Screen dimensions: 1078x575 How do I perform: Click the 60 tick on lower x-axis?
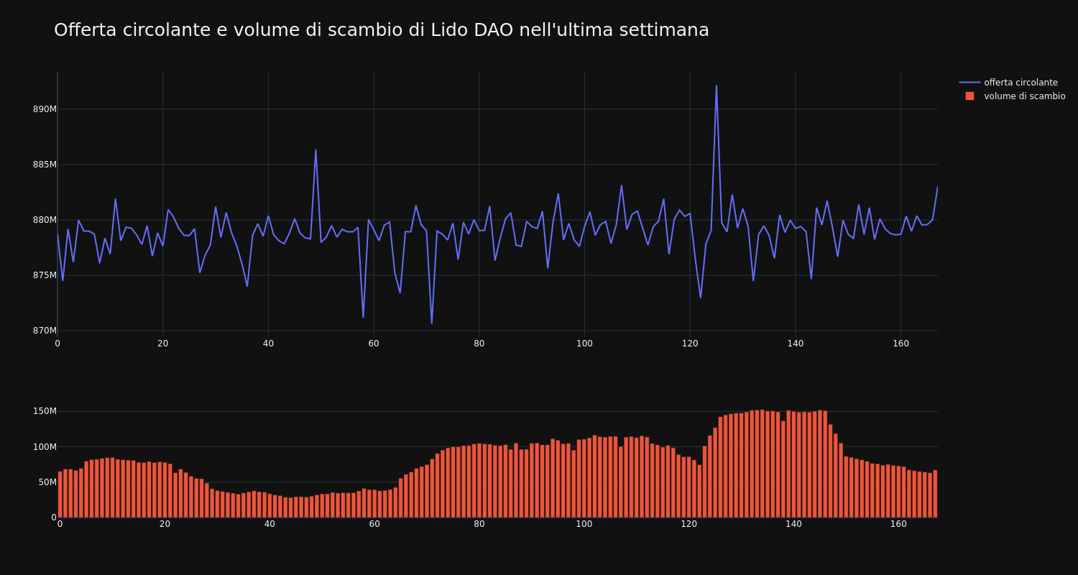coord(374,524)
